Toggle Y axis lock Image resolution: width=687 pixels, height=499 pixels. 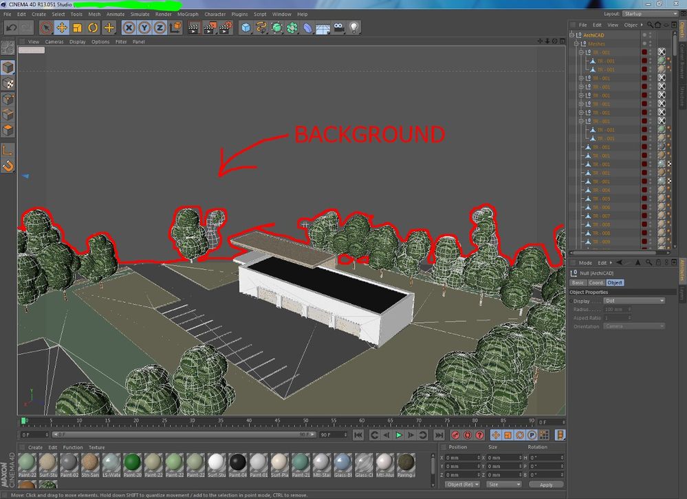pos(144,28)
